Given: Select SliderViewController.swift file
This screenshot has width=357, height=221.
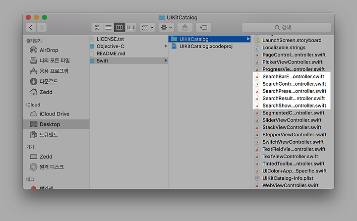Looking at the screenshot, I should point(293,120).
